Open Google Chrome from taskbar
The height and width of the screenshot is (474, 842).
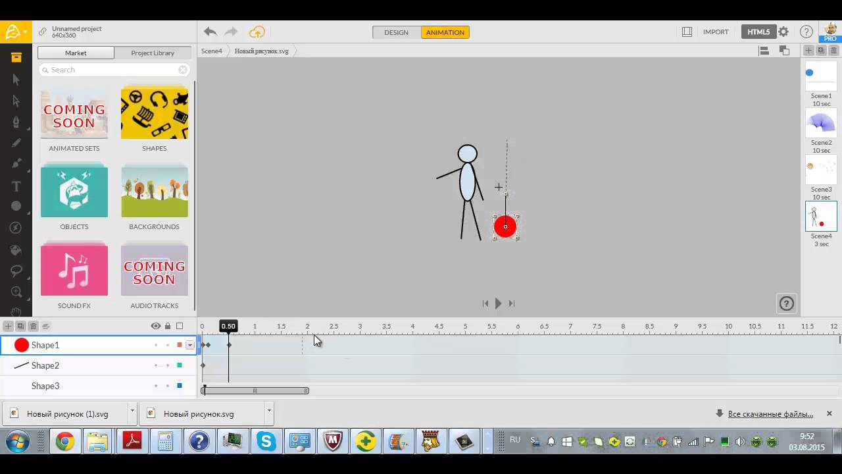point(64,441)
